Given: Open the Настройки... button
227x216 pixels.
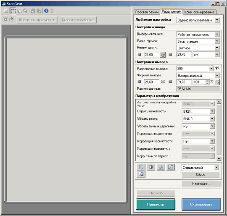Looking at the screenshot, I should 201,184.
